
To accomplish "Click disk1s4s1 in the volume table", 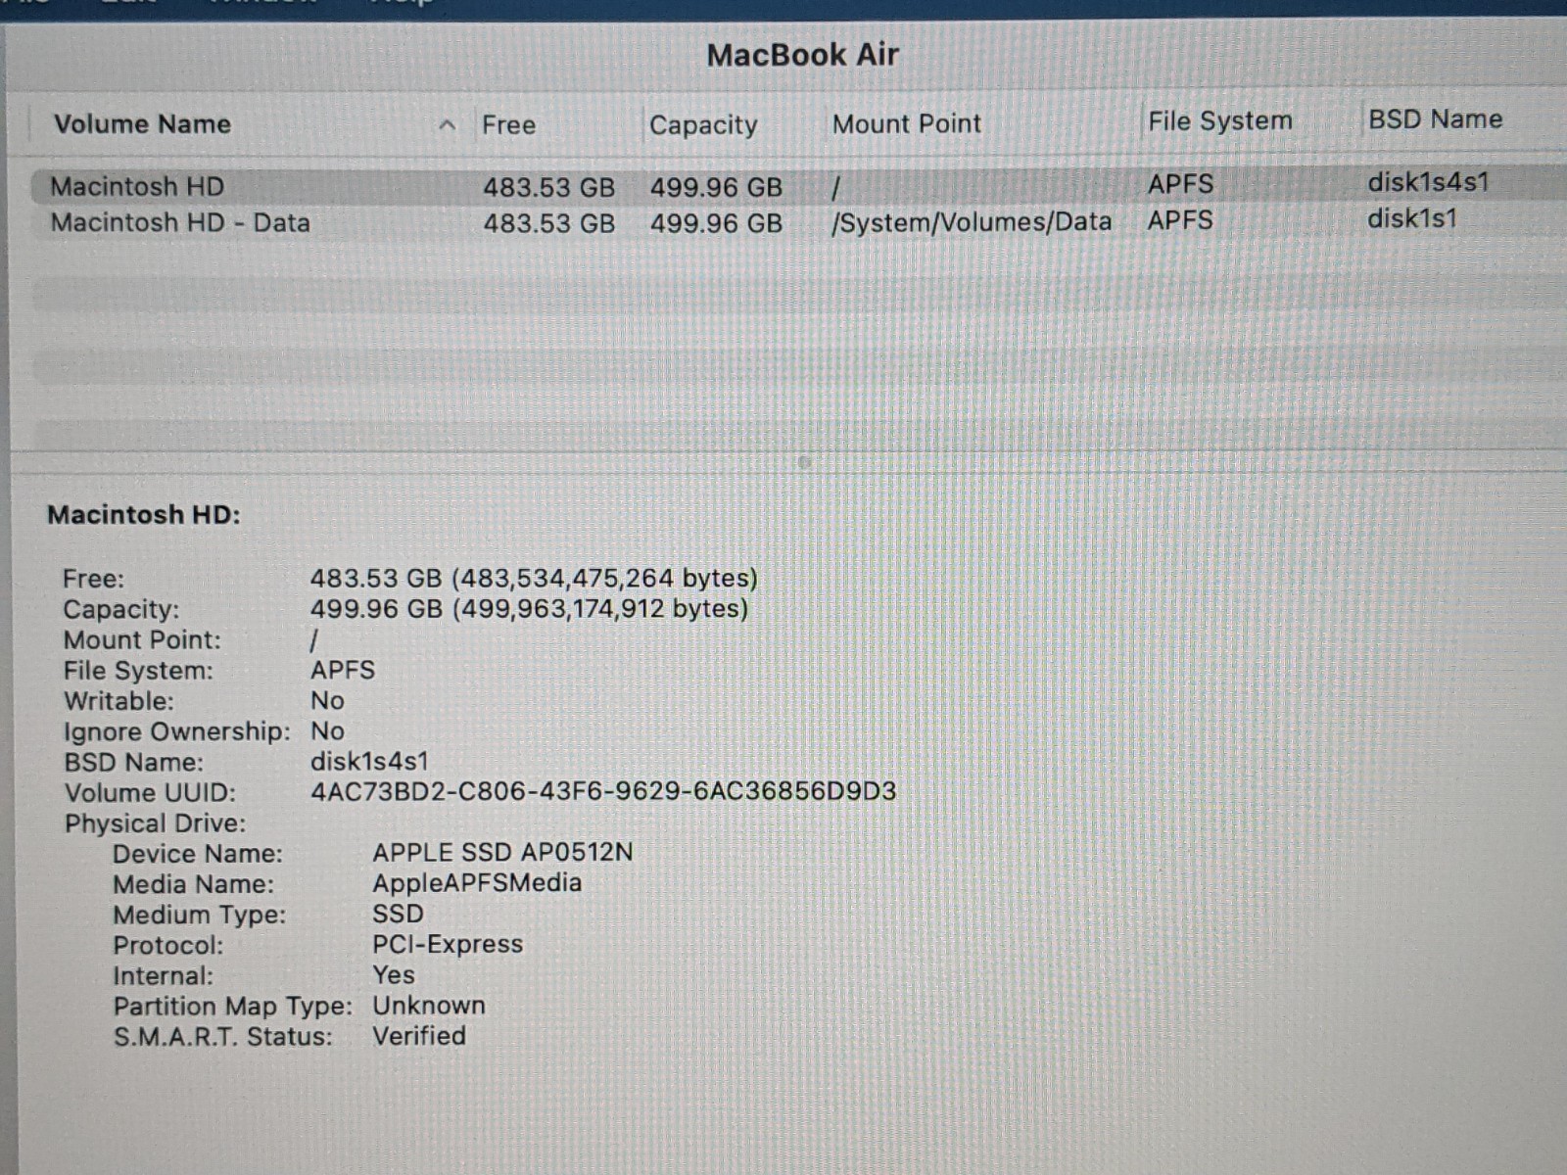I will click(1428, 182).
